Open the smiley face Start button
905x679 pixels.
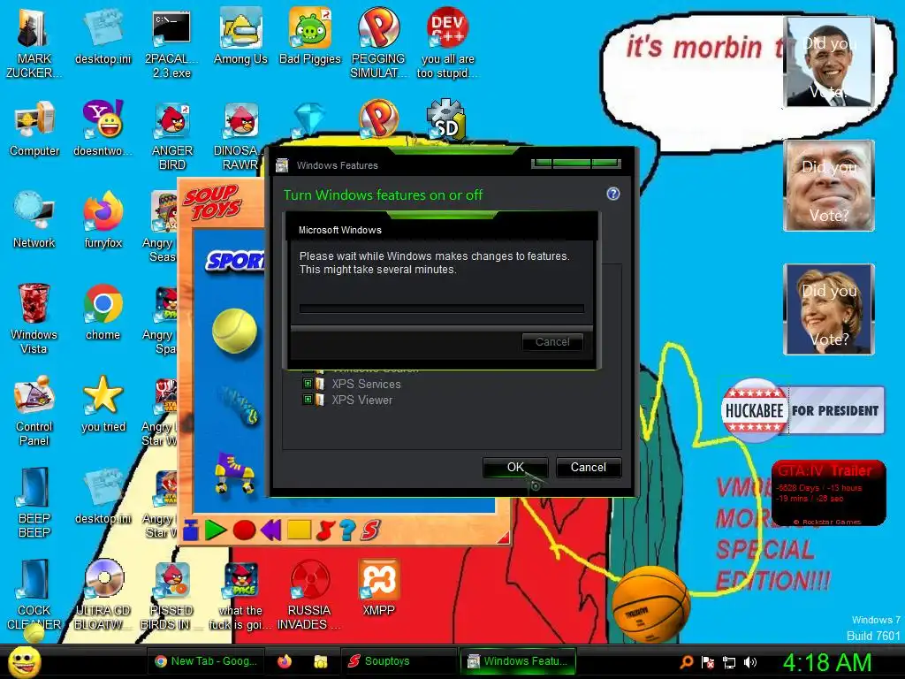coord(24,661)
